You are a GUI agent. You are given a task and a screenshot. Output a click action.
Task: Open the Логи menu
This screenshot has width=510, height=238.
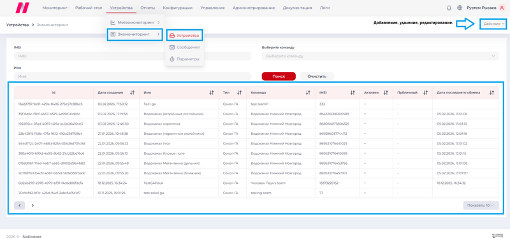(324, 8)
